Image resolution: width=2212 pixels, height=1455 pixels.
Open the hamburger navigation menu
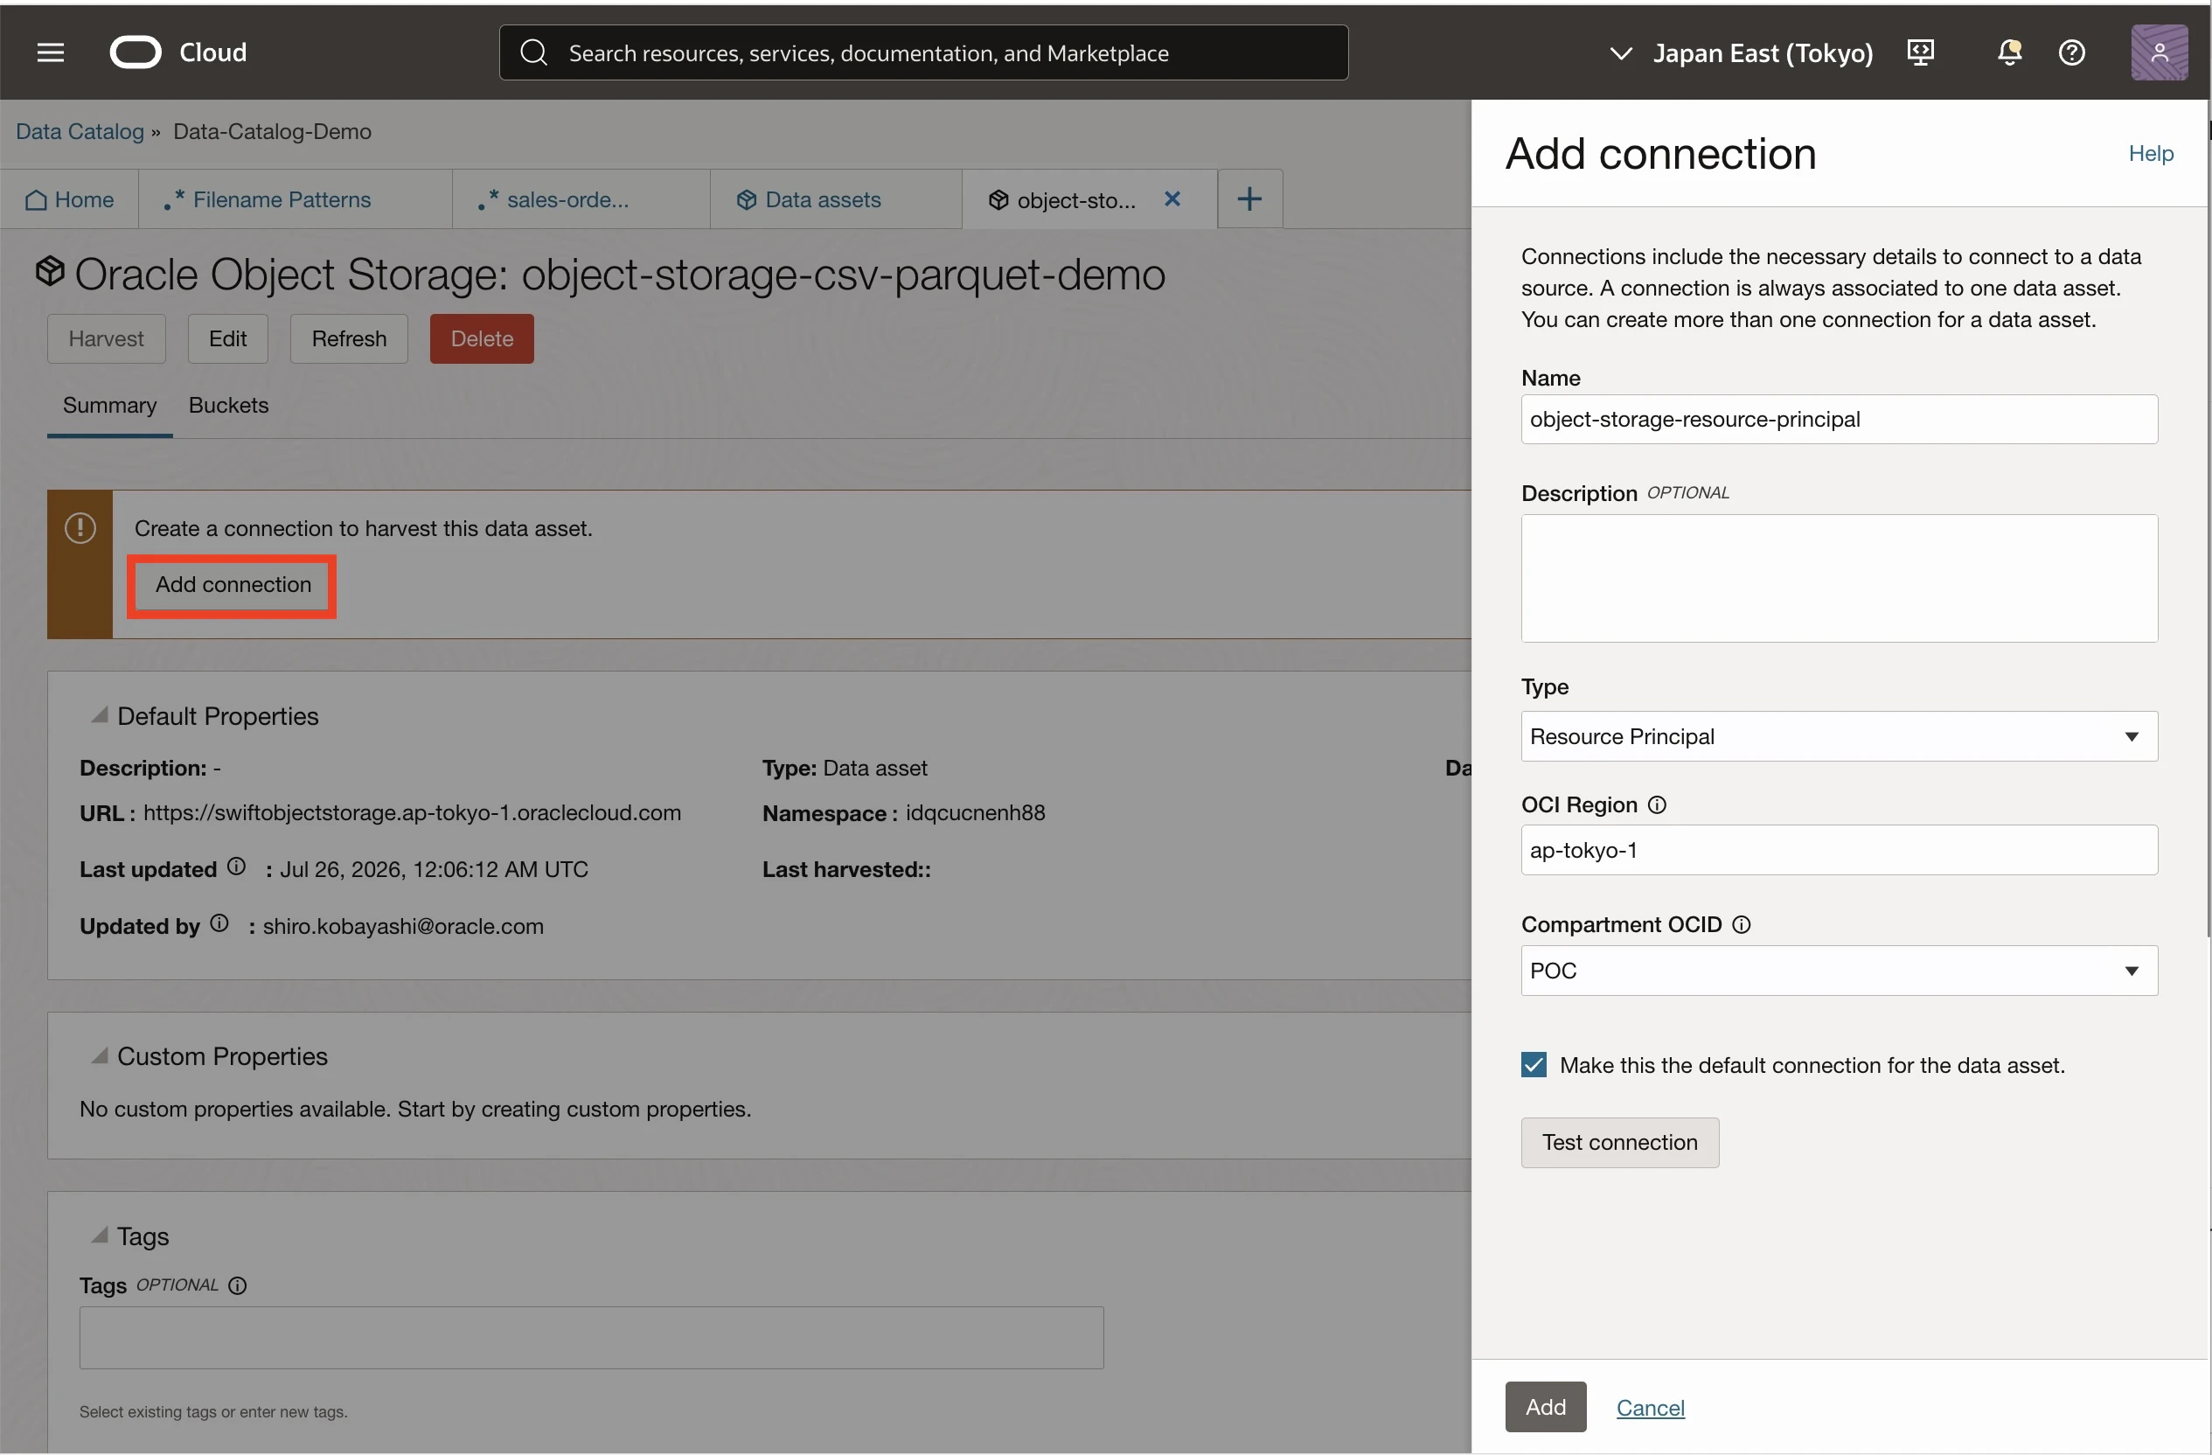tap(50, 53)
